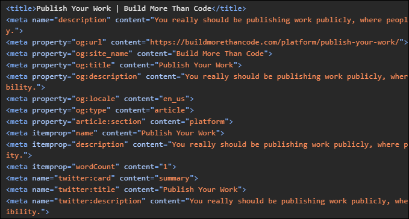Click the wrapped text "ity." line

[x=14, y=155]
